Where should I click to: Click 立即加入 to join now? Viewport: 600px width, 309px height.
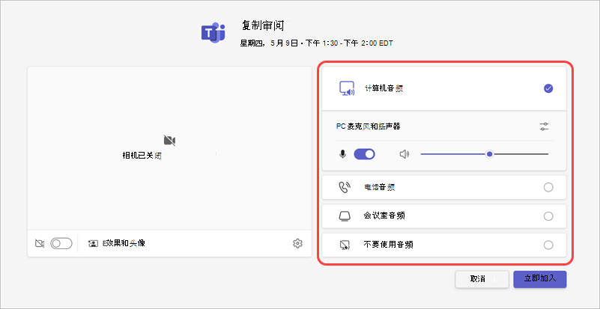[539, 279]
